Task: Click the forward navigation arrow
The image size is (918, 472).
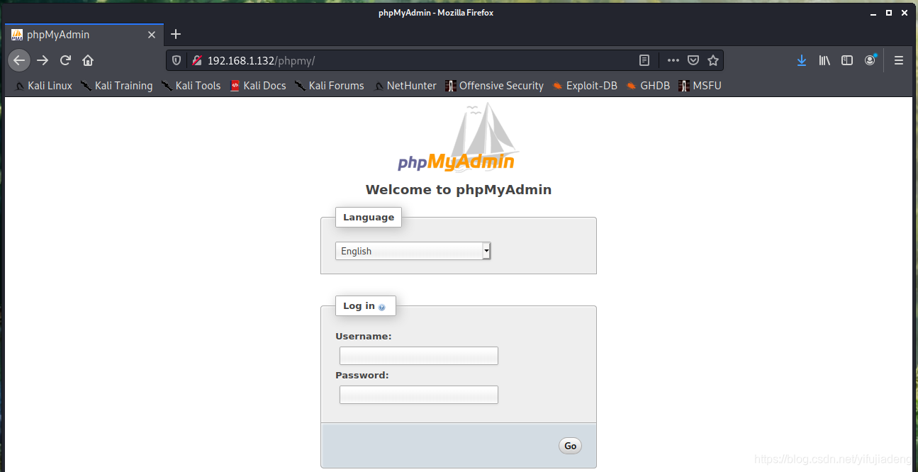Action: [x=43, y=60]
